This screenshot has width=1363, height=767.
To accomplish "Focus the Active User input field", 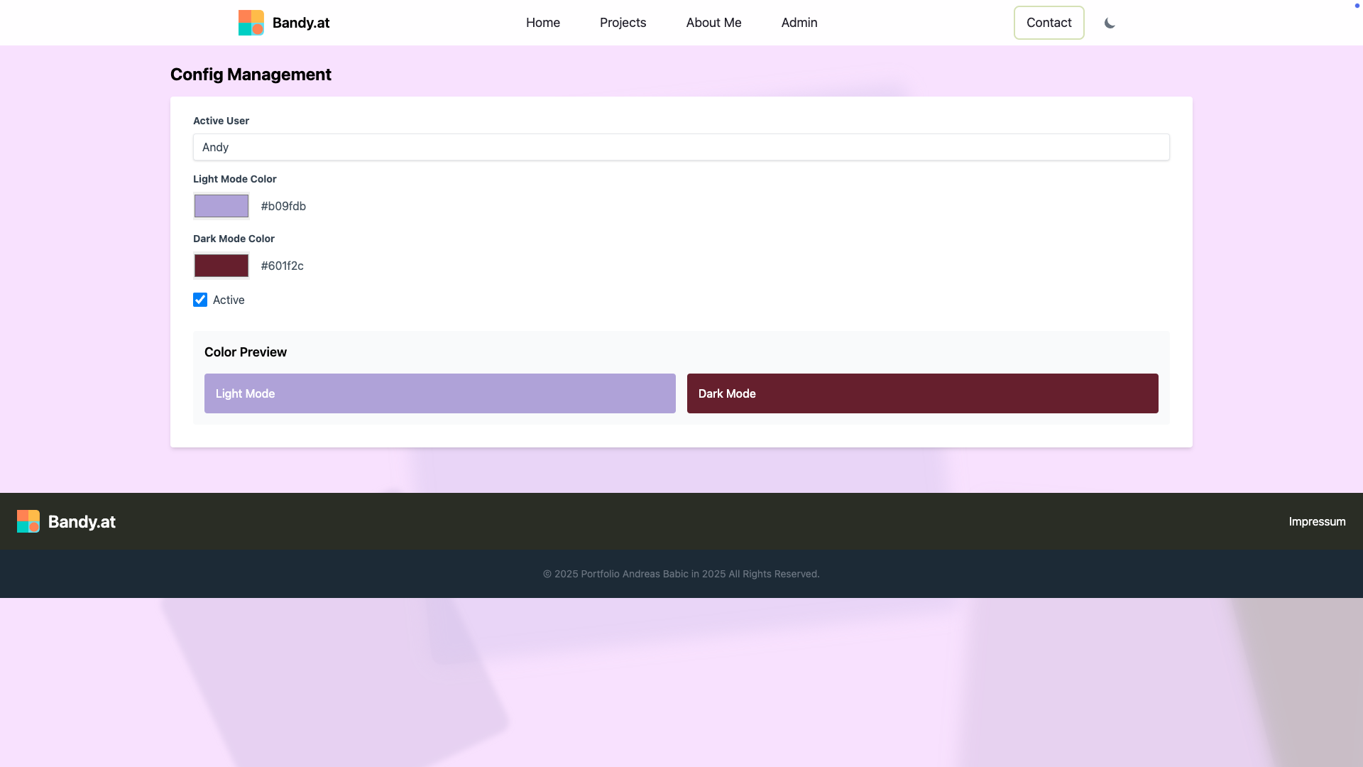I will [681, 147].
